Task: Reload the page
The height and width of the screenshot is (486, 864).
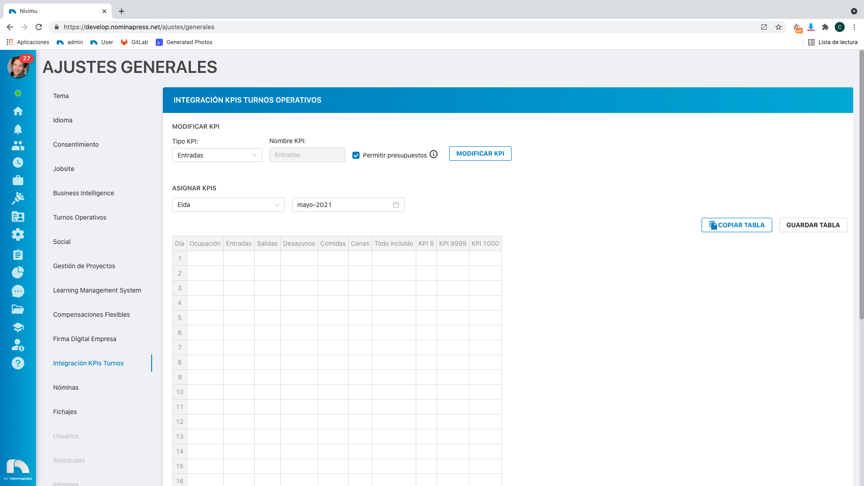Action: point(39,27)
